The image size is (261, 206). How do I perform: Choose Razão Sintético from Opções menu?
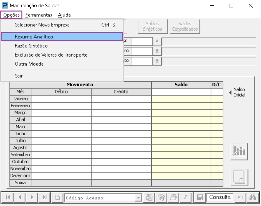31,46
